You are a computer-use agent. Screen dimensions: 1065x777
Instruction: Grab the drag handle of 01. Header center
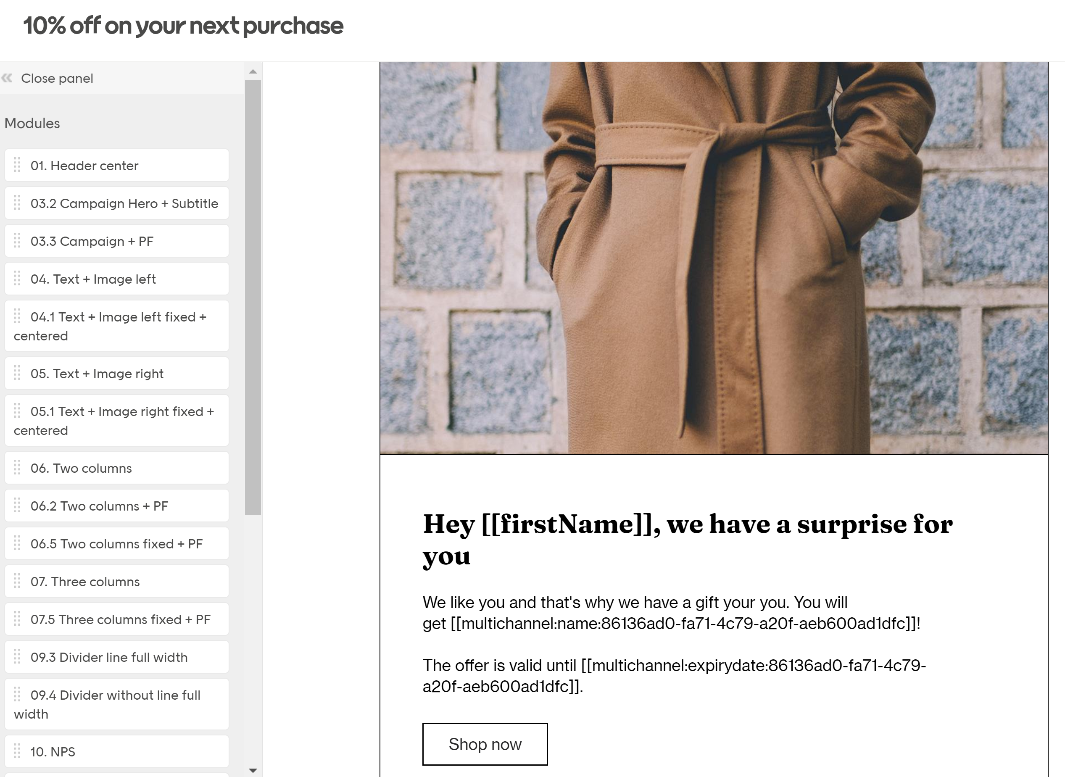[18, 165]
